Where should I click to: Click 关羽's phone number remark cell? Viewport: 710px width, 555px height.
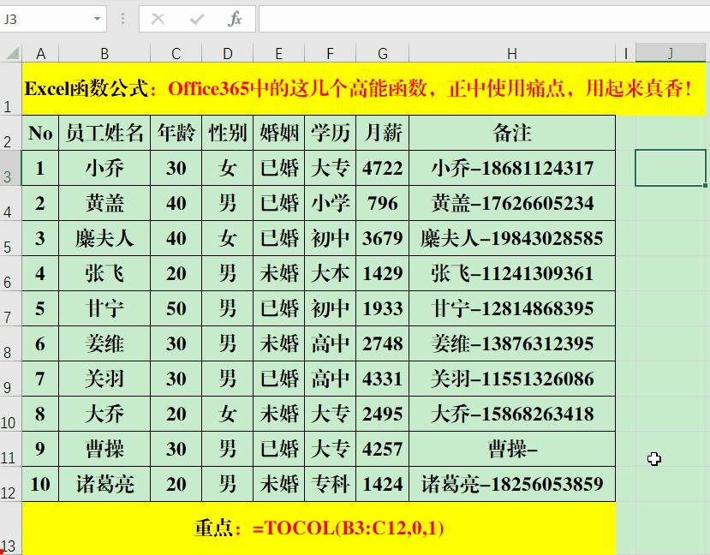click(511, 379)
